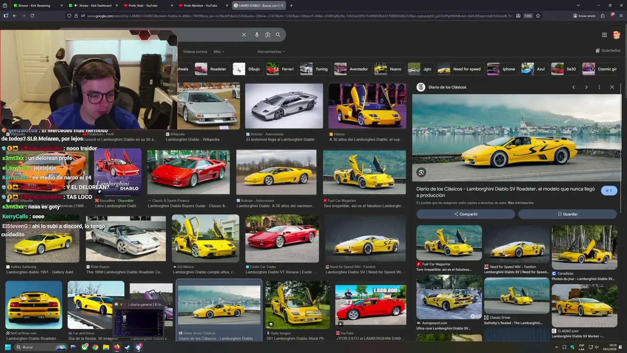Open Discord from the taskbar

139,347
